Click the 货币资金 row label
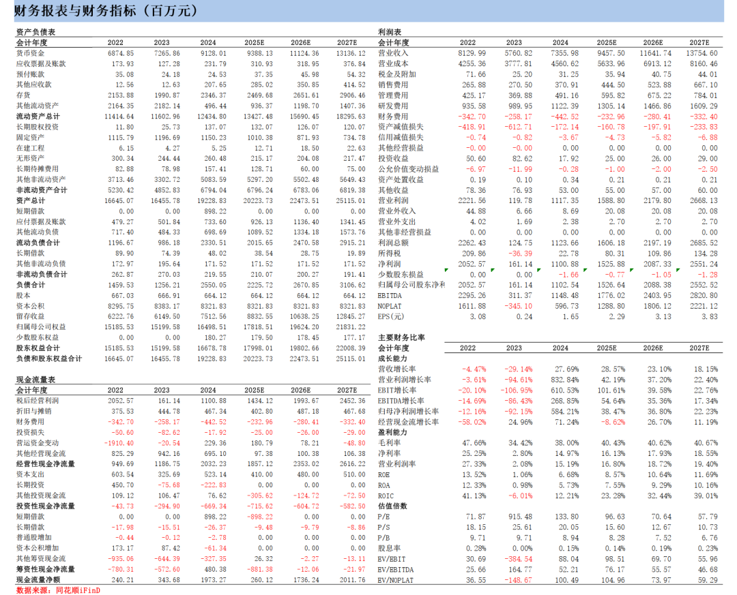 point(30,53)
